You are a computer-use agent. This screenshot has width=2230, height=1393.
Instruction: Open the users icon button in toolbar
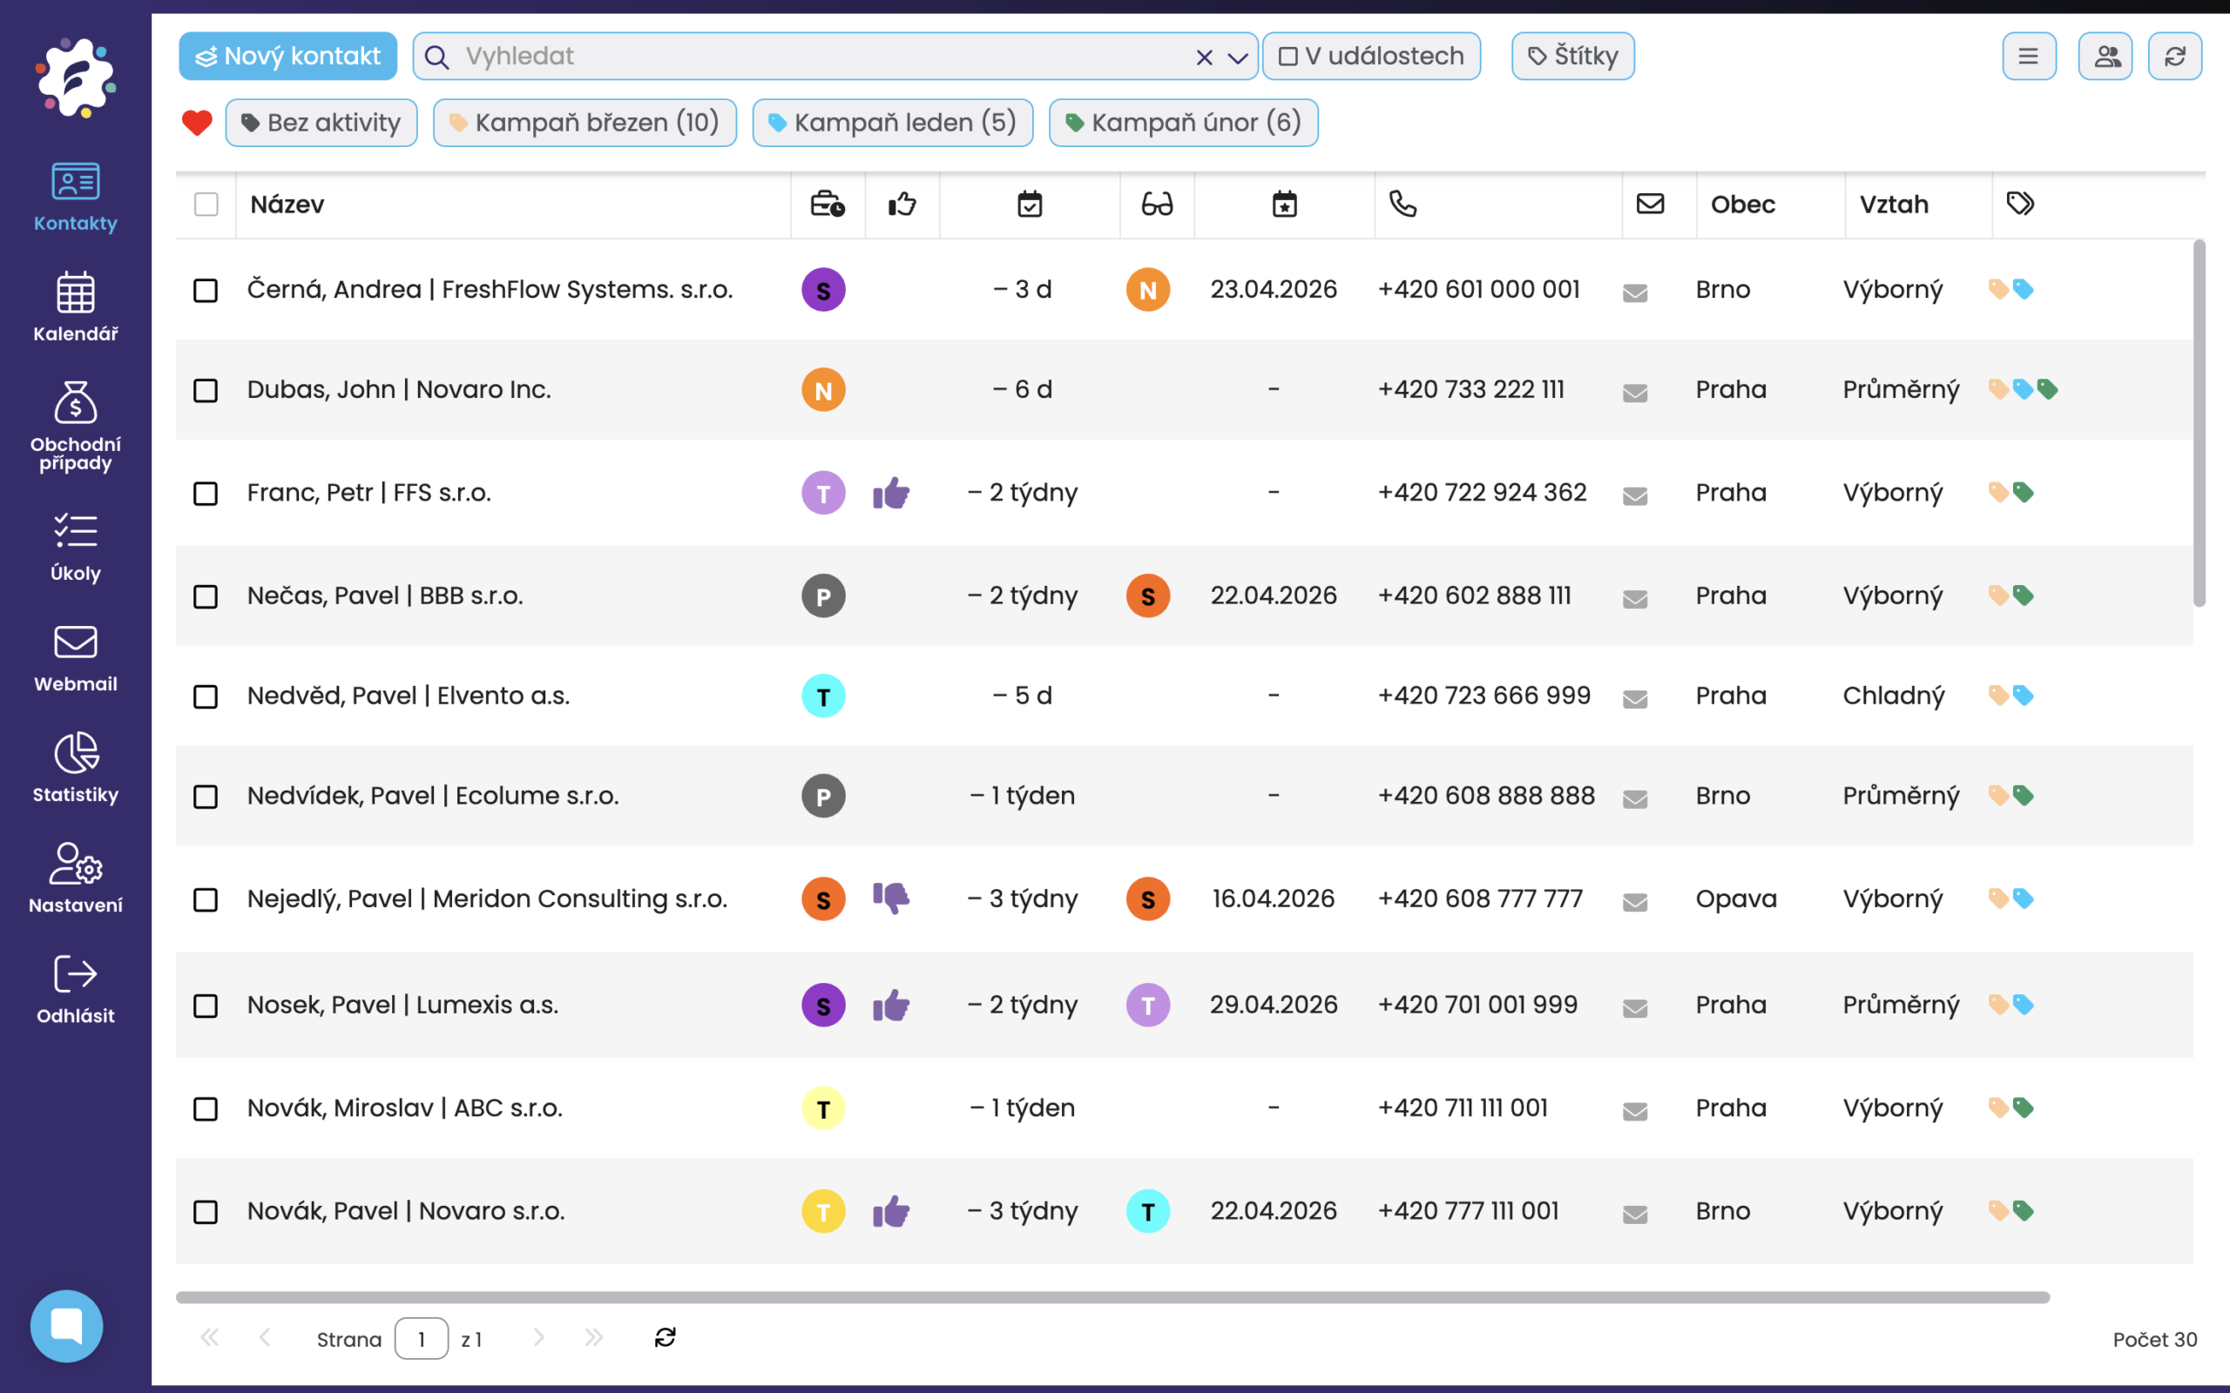point(2105,57)
